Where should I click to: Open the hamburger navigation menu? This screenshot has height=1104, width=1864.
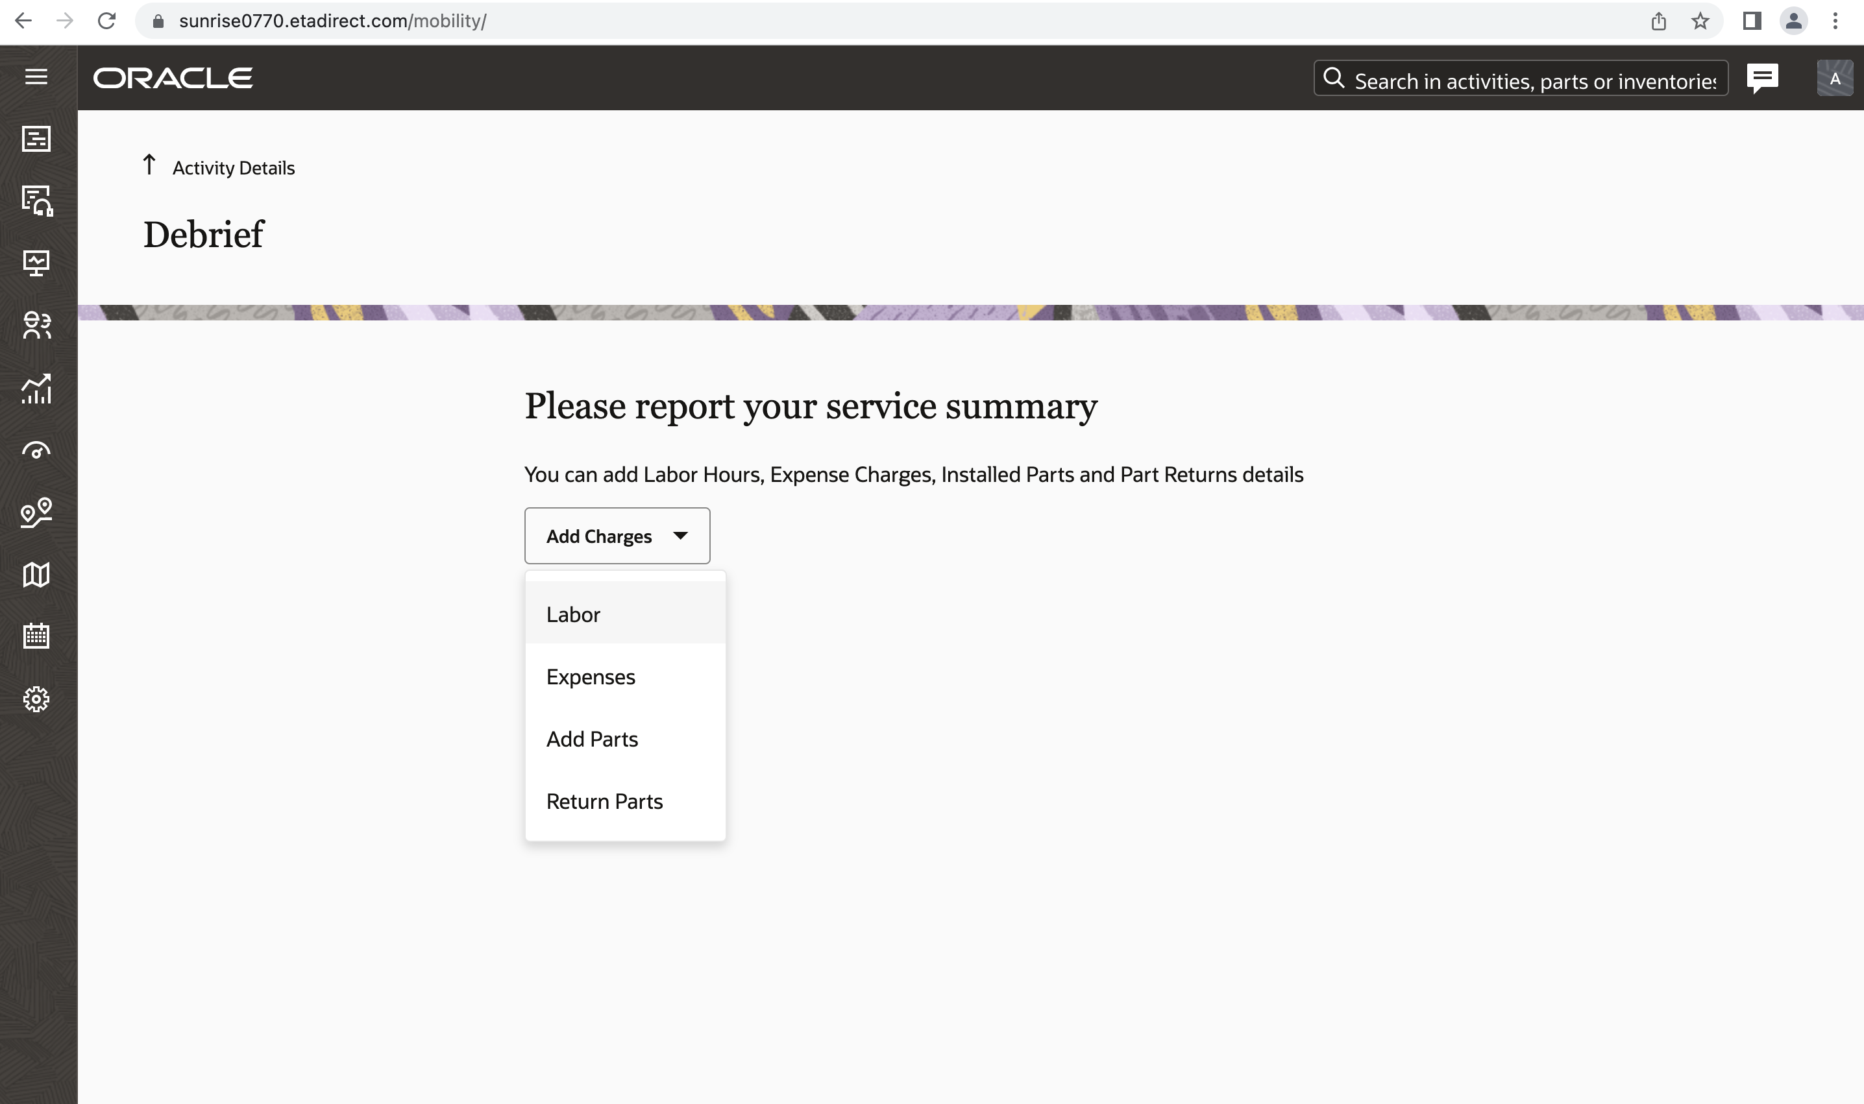click(36, 77)
